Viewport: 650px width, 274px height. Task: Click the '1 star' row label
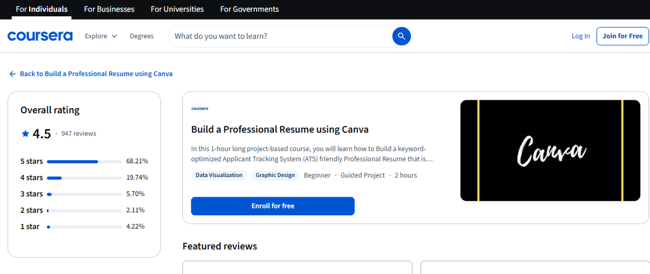coord(30,226)
